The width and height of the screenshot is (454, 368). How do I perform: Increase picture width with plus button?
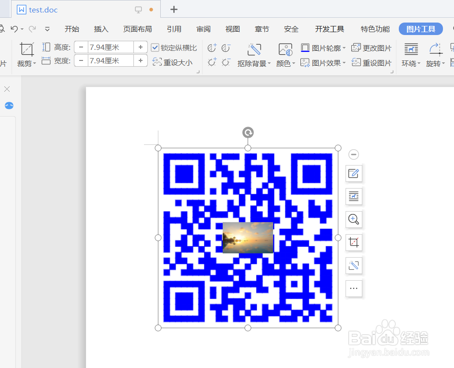141,61
